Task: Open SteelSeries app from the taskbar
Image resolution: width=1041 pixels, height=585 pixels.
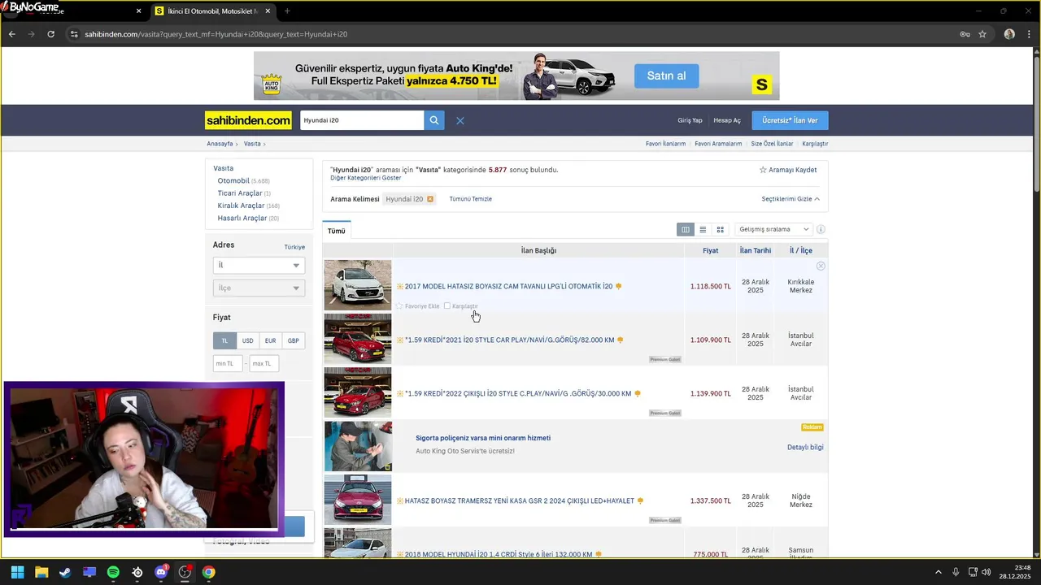Action: click(137, 572)
